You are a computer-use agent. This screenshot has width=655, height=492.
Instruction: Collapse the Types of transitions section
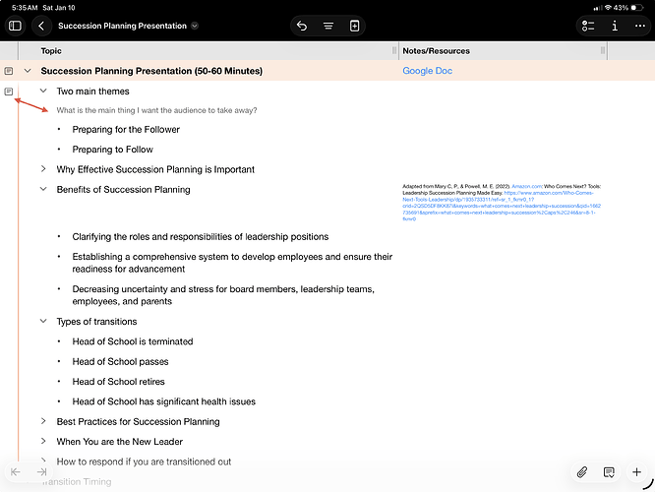[43, 322]
